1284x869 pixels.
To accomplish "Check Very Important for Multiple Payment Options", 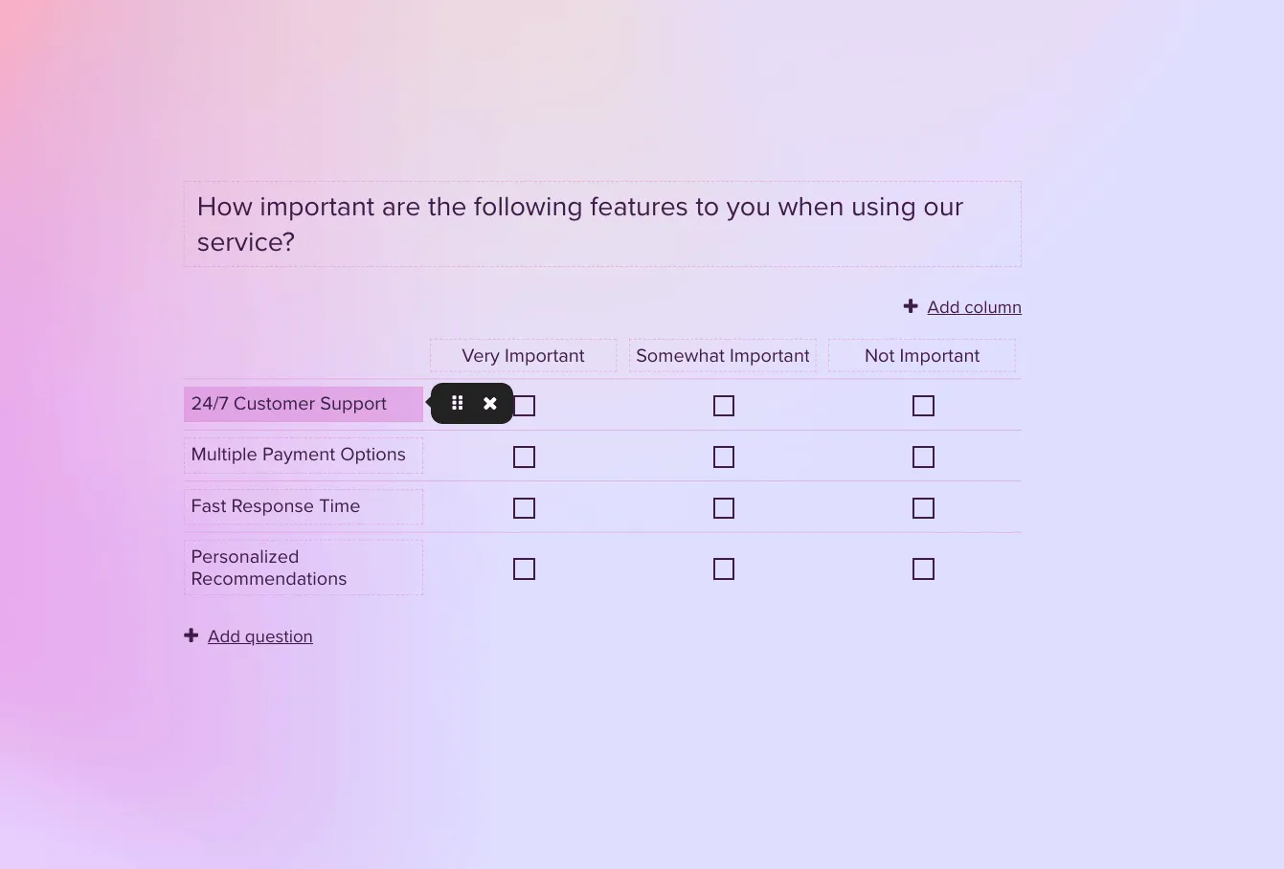I will (x=524, y=457).
